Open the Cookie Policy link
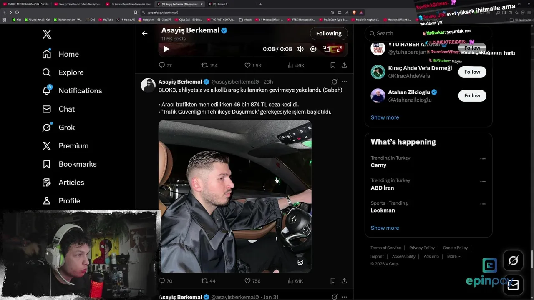 (x=455, y=248)
